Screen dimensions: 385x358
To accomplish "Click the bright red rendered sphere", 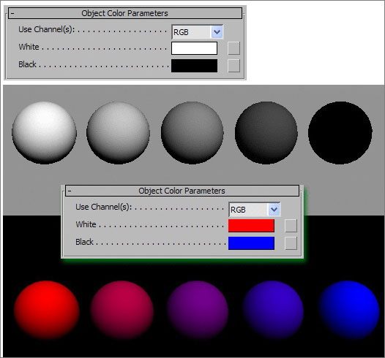I will pyautogui.click(x=47, y=310).
